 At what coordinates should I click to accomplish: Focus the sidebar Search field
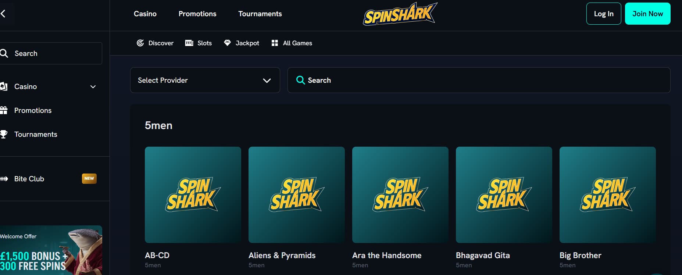pos(51,53)
